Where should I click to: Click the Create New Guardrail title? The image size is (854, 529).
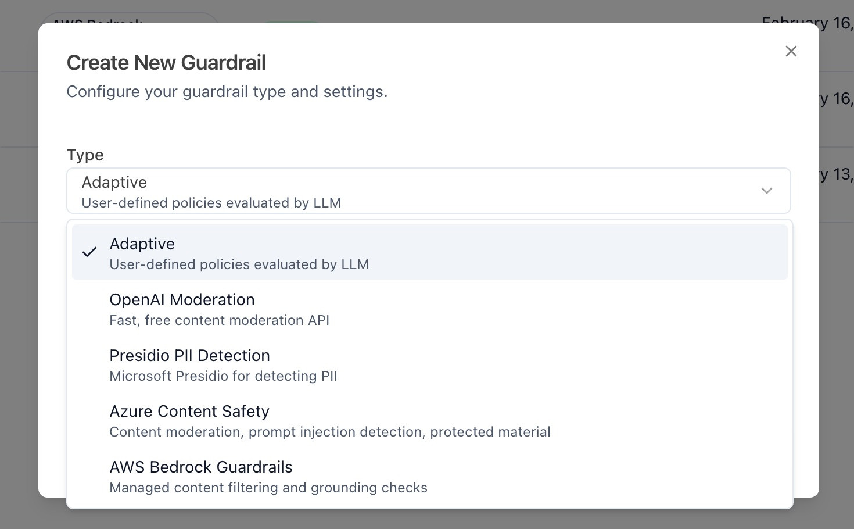point(166,62)
